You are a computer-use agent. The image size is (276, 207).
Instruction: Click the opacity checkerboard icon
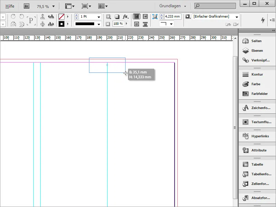[x=108, y=24]
